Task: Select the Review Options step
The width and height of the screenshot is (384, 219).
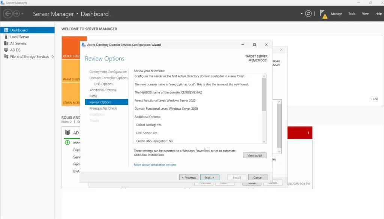Action: point(106,102)
